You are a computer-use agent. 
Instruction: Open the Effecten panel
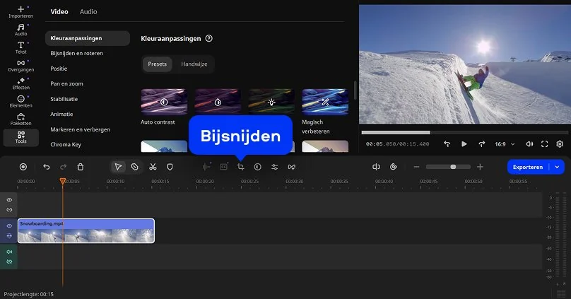(x=20, y=83)
